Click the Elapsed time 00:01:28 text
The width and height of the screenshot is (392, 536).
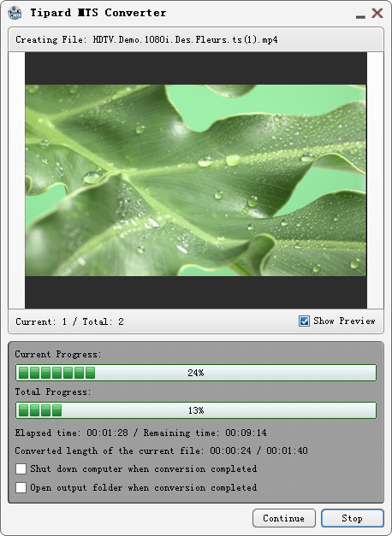(71, 433)
